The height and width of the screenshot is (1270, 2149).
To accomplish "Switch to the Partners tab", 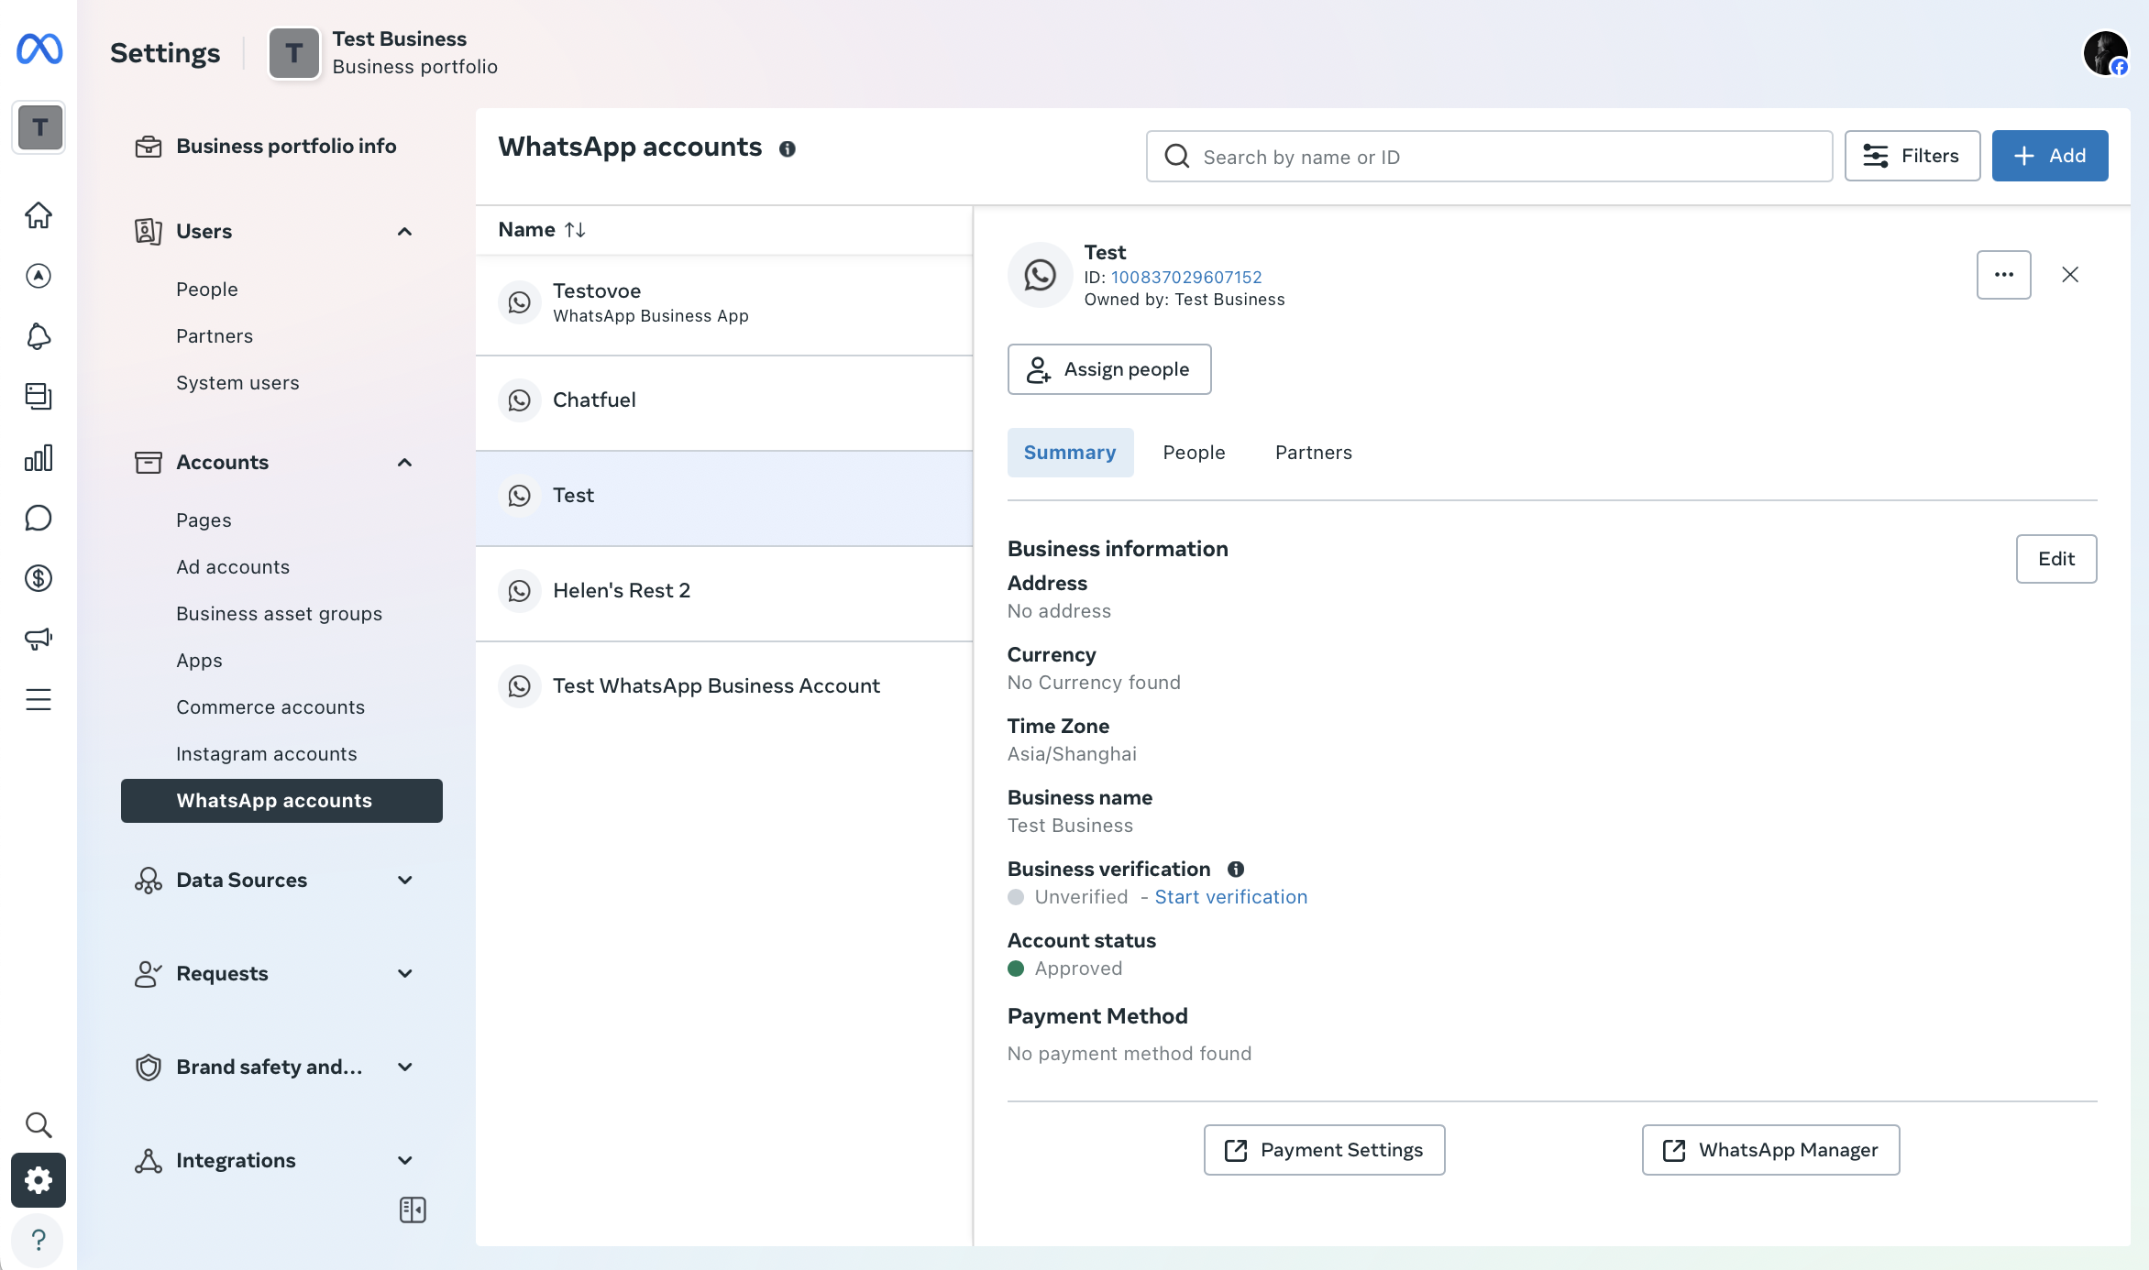I will 1313,453.
